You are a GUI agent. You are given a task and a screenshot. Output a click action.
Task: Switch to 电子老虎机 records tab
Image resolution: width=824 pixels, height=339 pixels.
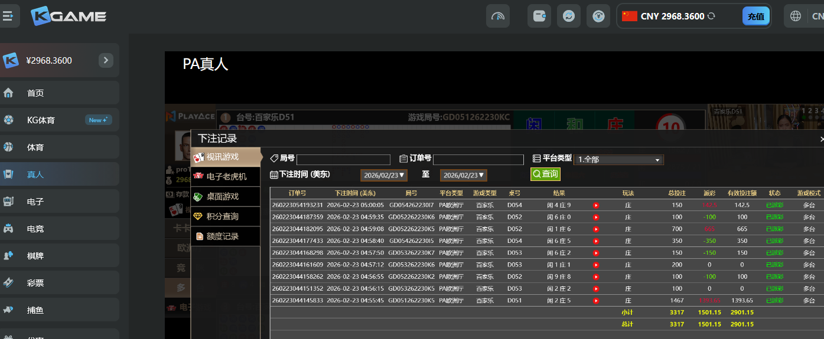click(226, 177)
